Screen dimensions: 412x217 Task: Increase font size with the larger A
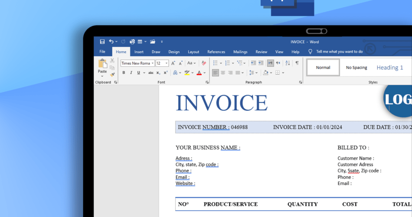pos(173,63)
